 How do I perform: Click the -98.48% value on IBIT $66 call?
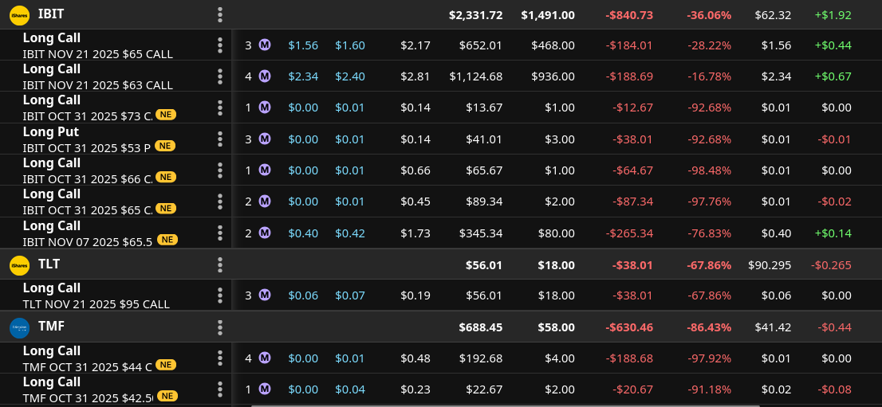pyautogui.click(x=709, y=170)
